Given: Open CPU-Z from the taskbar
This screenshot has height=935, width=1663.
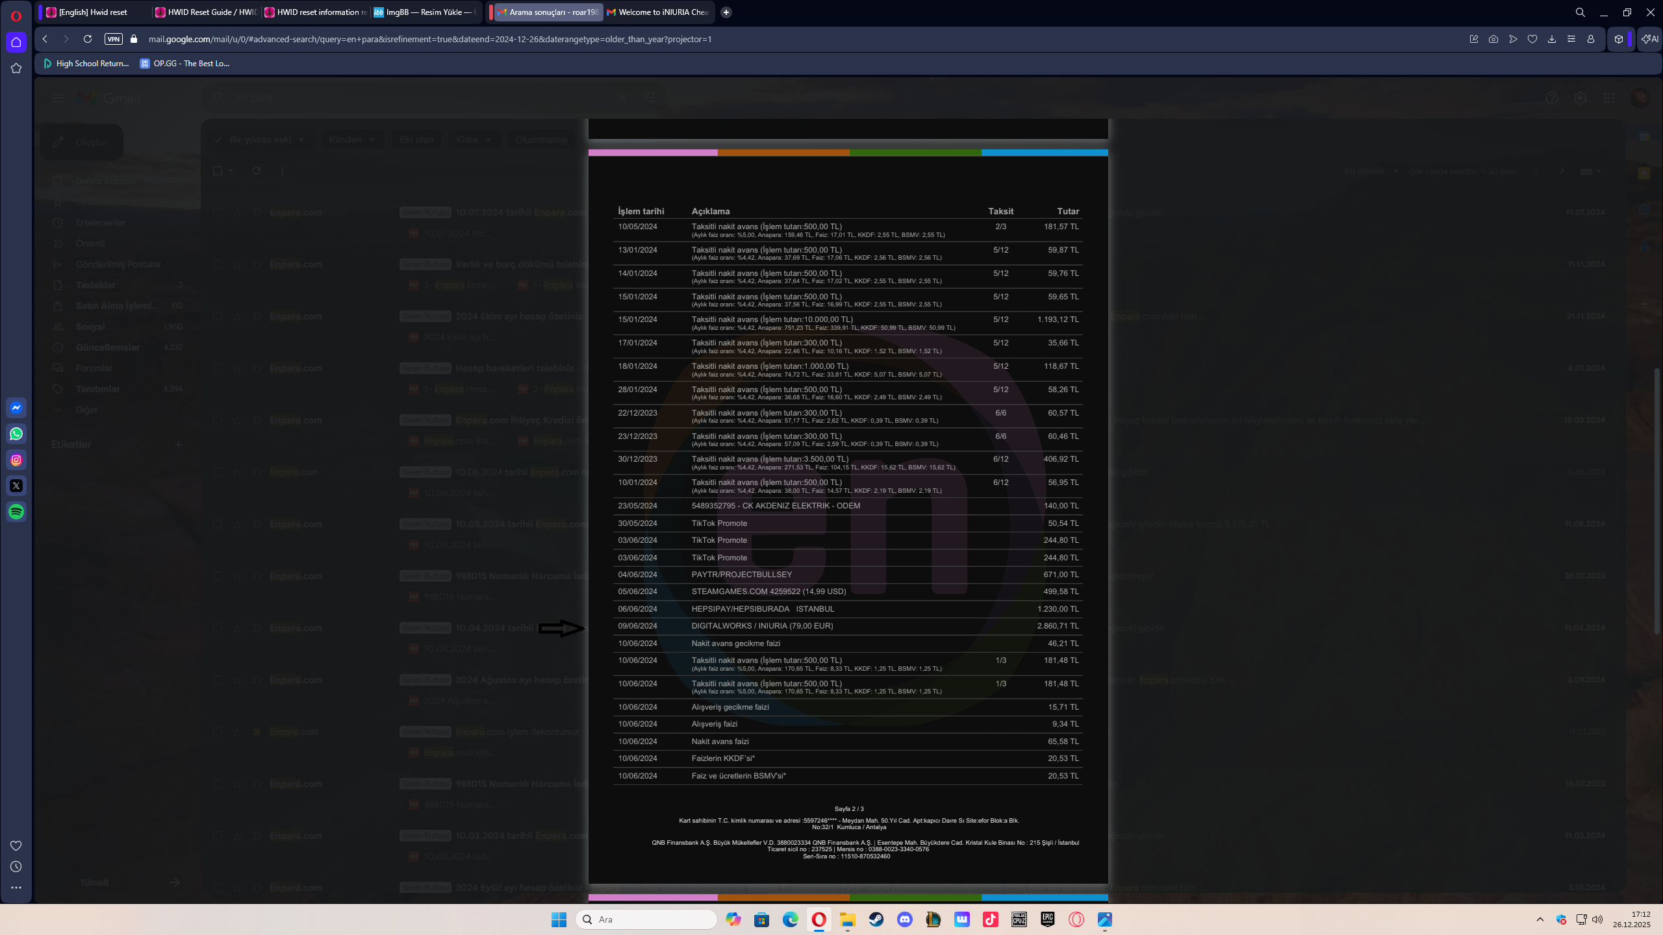Looking at the screenshot, I should [1019, 919].
